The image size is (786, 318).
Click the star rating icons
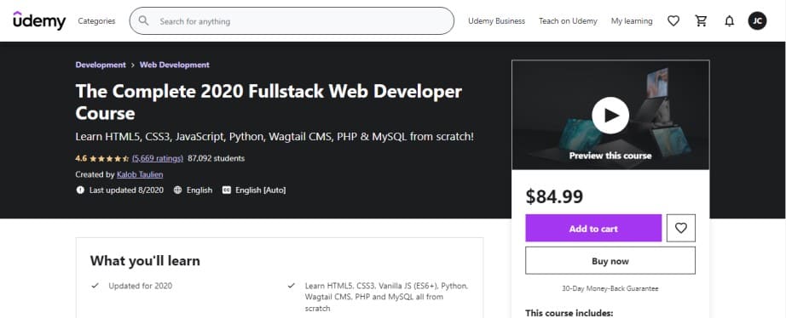[109, 158]
